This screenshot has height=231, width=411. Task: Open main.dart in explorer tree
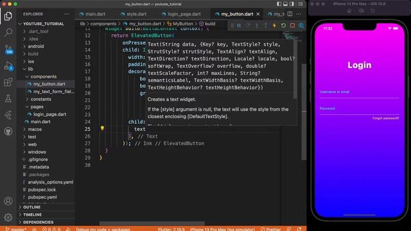click(40, 122)
